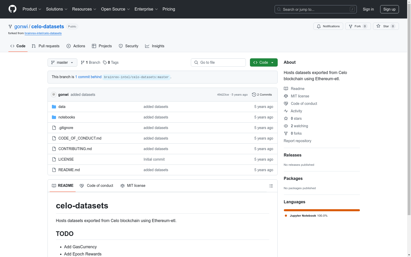Viewport: 411px width, 257px height.
Task: Click the data folder icon
Action: point(54,107)
